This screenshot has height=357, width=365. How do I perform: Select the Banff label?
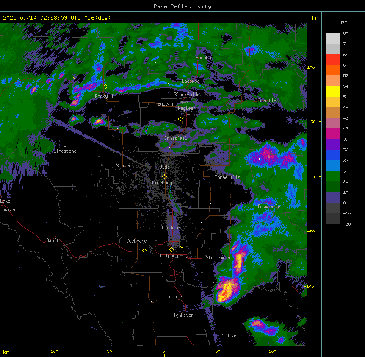pyautogui.click(x=53, y=240)
